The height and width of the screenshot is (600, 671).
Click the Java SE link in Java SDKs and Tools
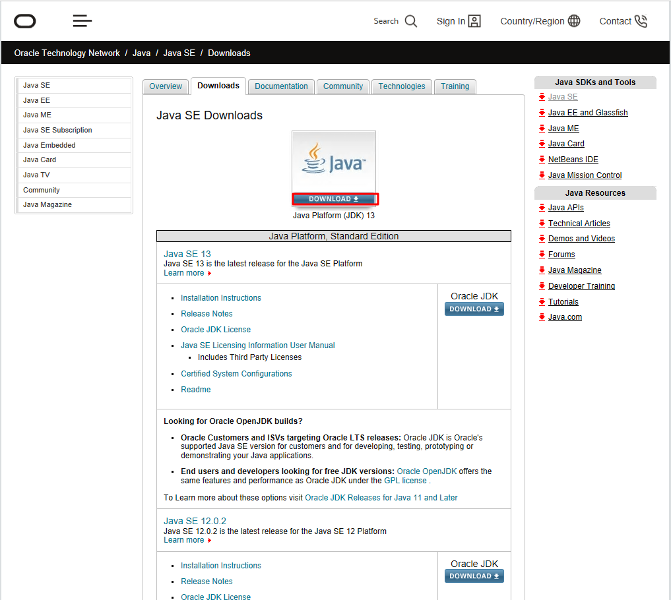point(563,97)
